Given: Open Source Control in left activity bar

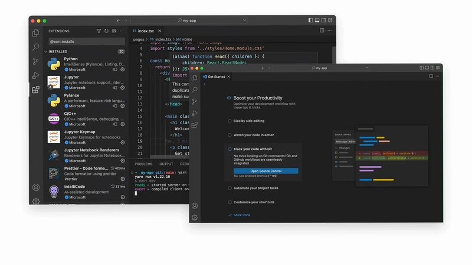Looking at the screenshot, I should pos(35,61).
